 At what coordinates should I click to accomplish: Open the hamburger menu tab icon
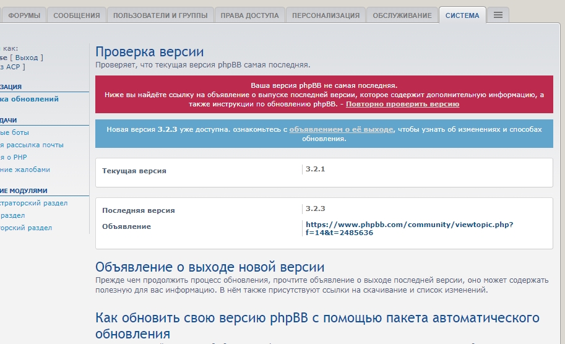[498, 15]
